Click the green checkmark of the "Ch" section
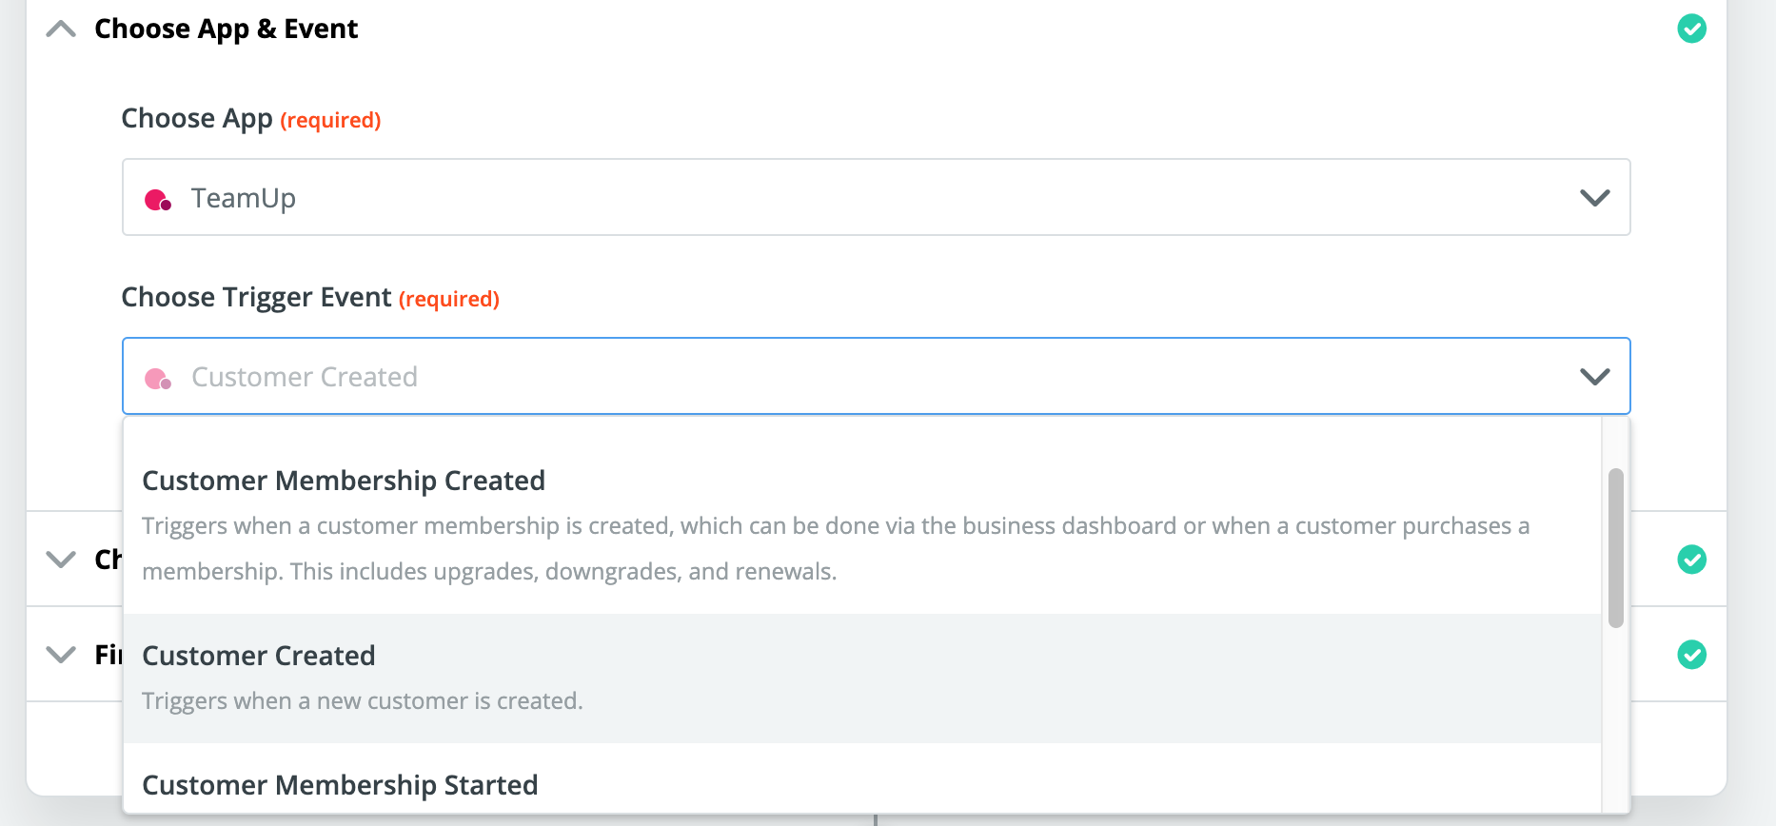 click(1691, 560)
